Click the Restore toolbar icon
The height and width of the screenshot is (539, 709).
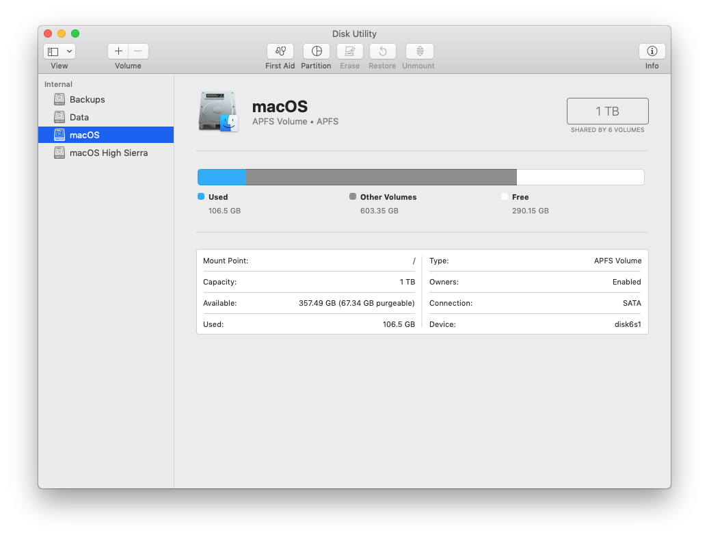[382, 51]
